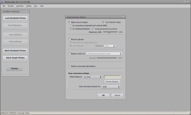Open the File menu
The height and width of the screenshot is (115, 191).
pyautogui.click(x=4, y=6)
